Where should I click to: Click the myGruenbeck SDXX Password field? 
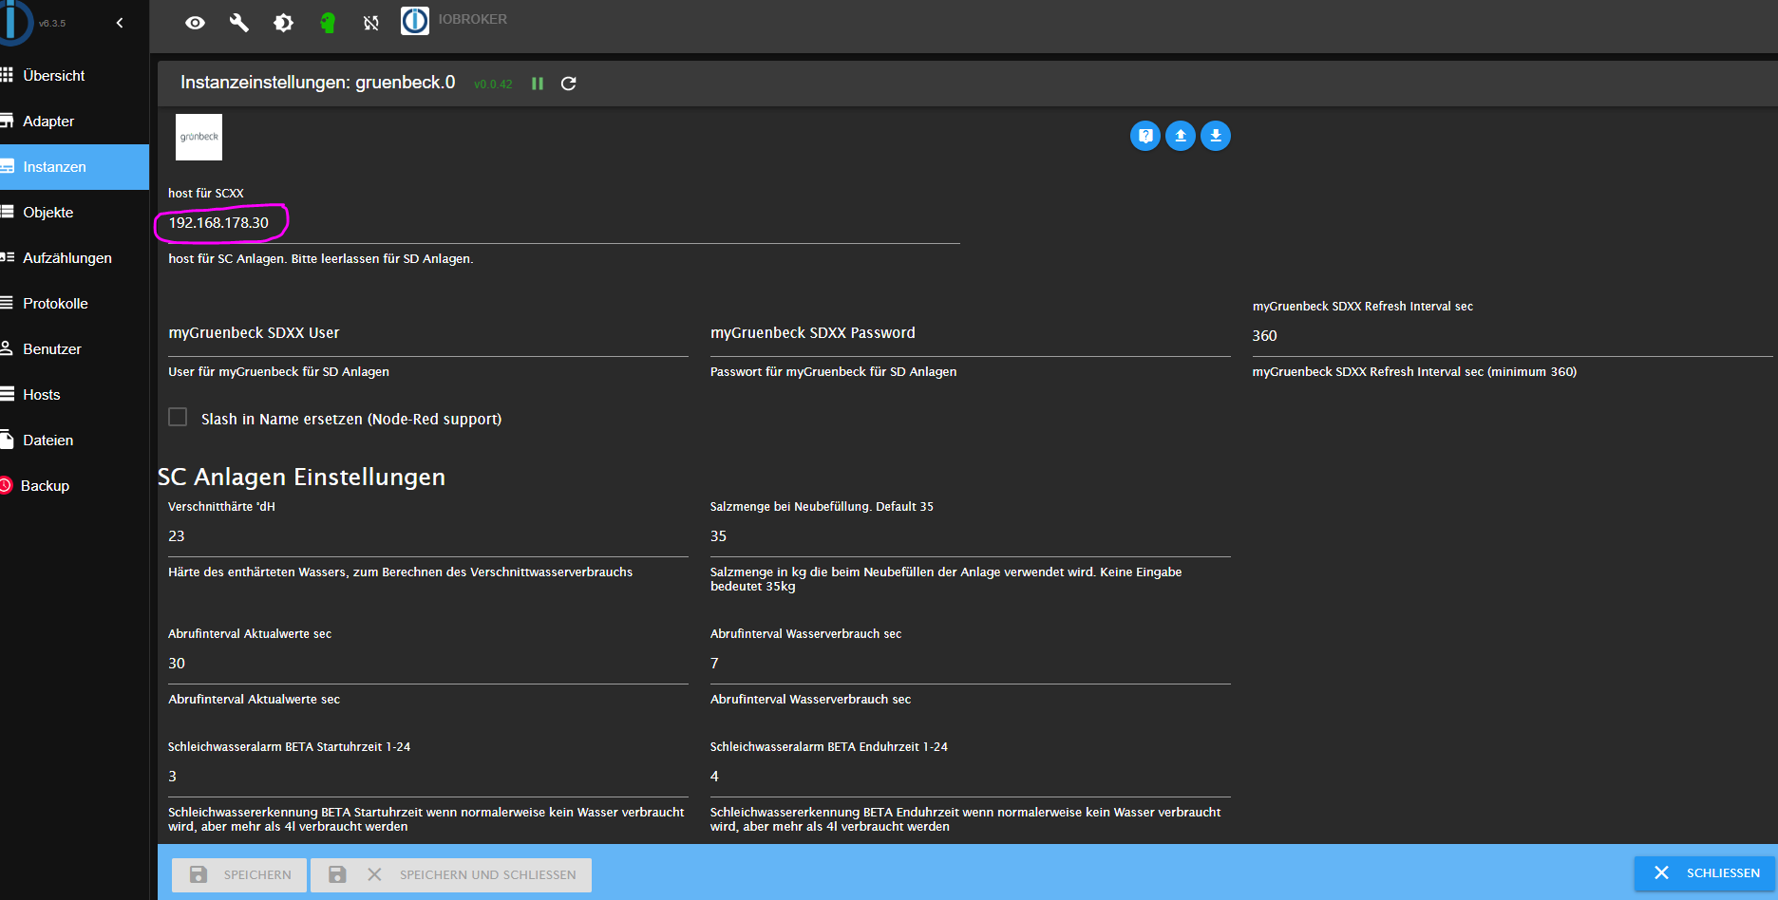(971, 333)
